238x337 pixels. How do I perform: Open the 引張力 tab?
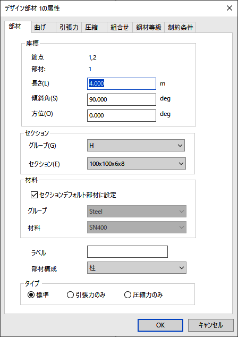(x=69, y=28)
